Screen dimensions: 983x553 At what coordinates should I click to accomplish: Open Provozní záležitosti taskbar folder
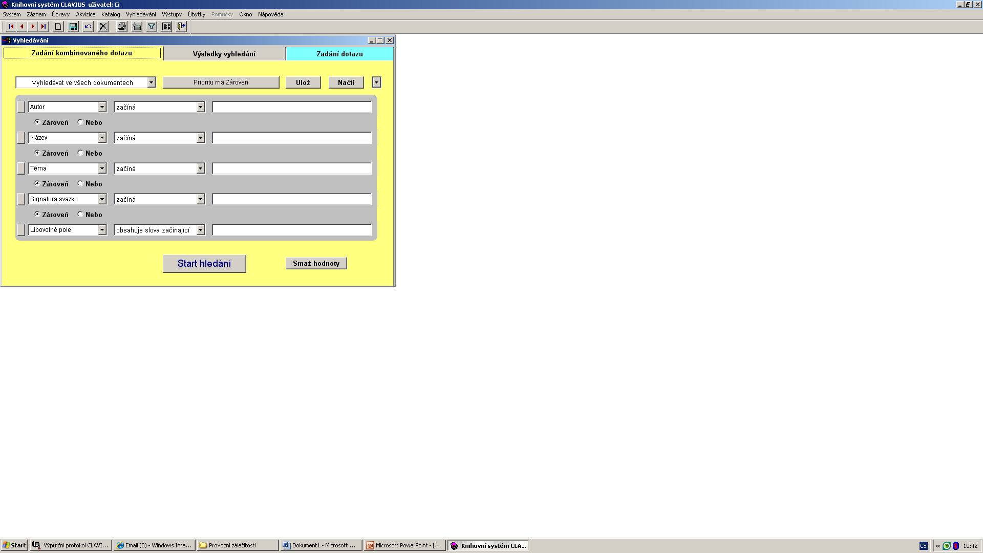tap(238, 545)
